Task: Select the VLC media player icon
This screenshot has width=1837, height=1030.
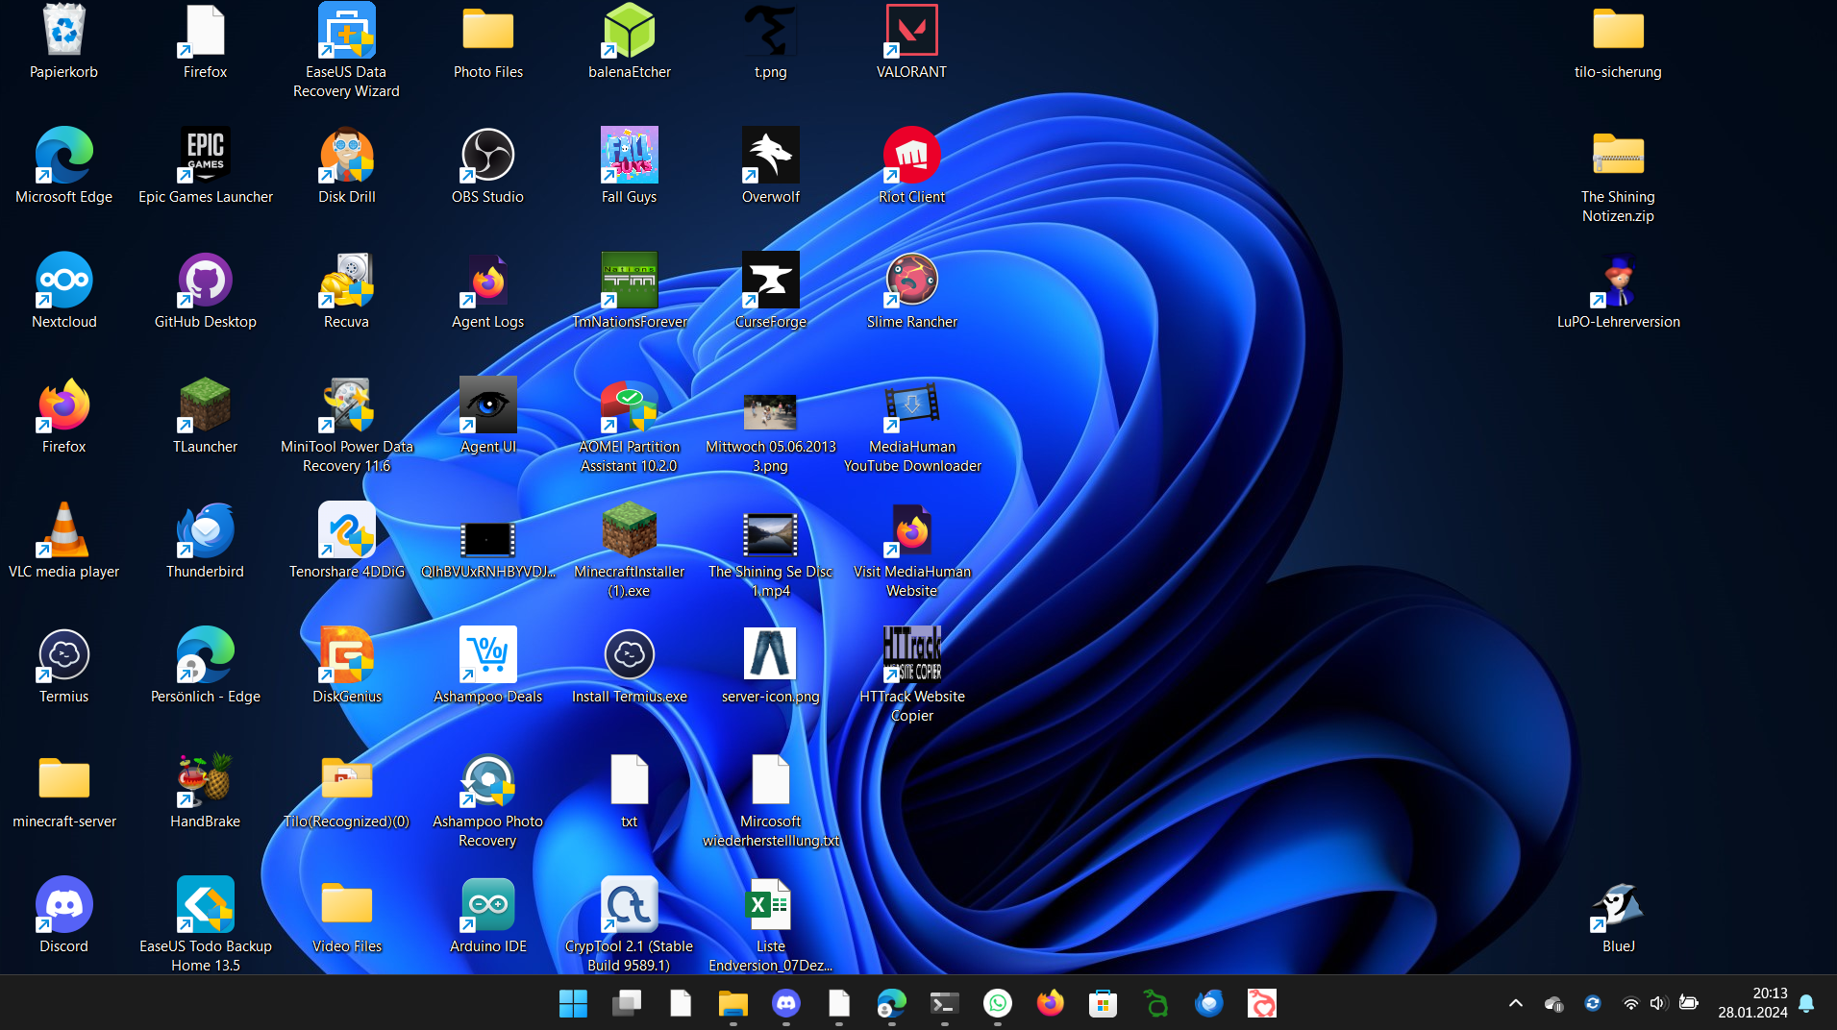Action: (63, 531)
